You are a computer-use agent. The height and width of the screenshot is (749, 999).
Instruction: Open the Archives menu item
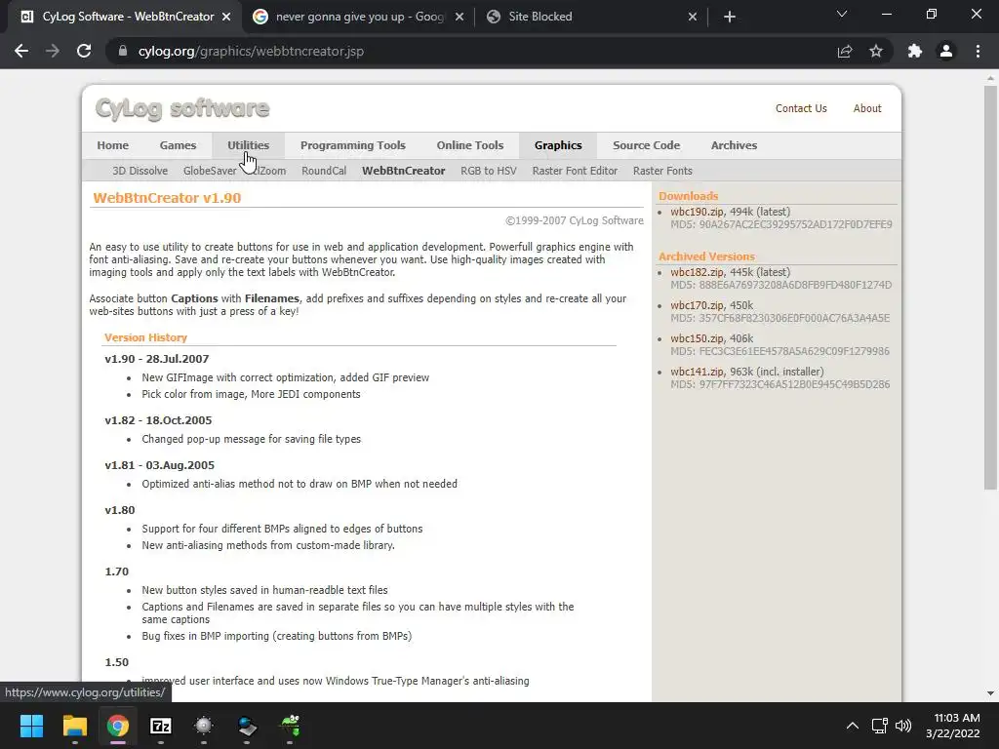click(734, 145)
